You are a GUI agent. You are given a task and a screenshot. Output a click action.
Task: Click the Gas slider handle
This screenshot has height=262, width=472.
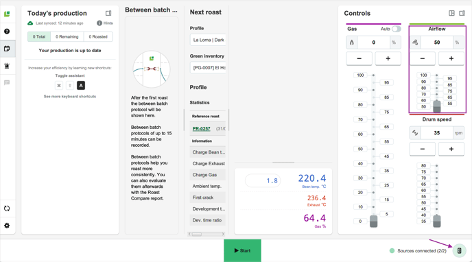coord(374,221)
